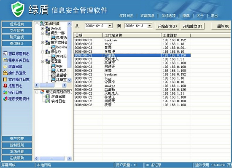Click the 开始播放 button
Image resolution: width=232 pixels, height=168 pixels.
point(192,26)
